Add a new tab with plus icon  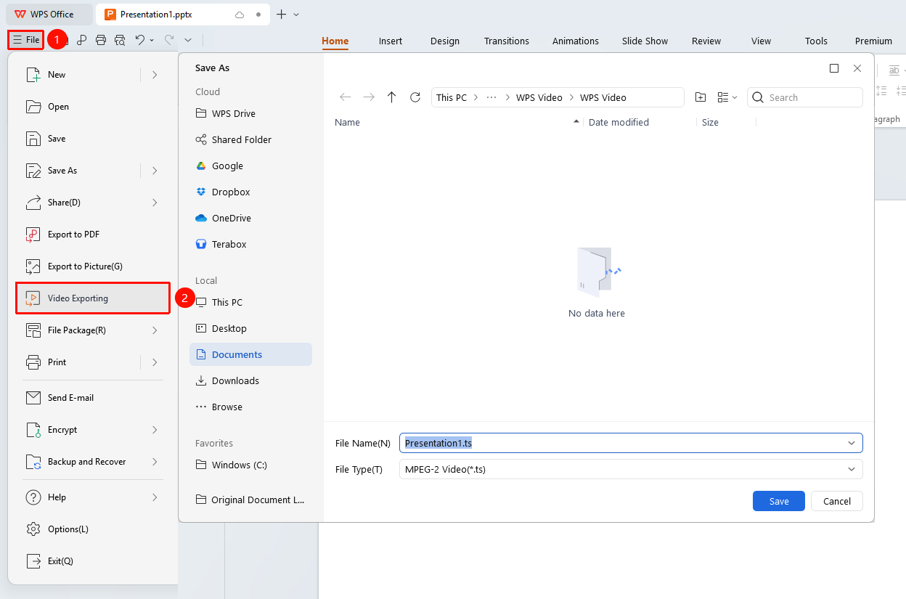pyautogui.click(x=282, y=14)
